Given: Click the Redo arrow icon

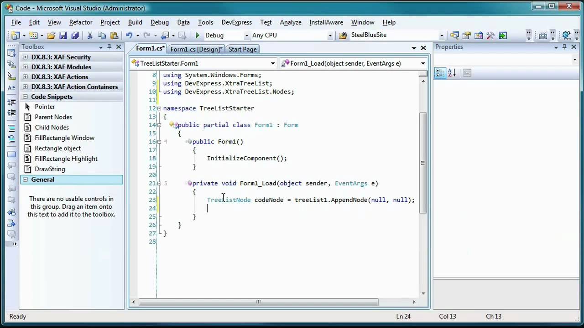Looking at the screenshot, I should pos(146,36).
